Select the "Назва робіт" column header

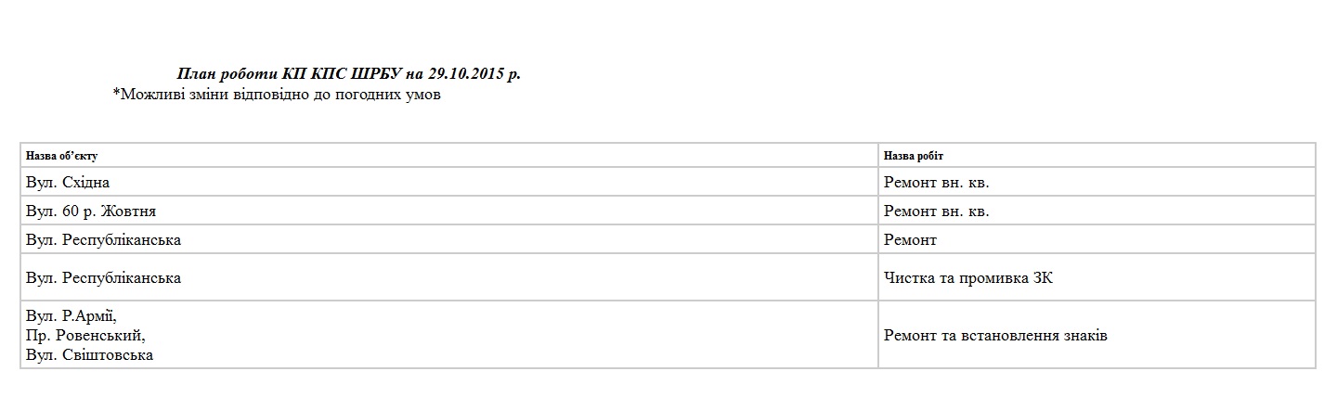[x=914, y=156]
